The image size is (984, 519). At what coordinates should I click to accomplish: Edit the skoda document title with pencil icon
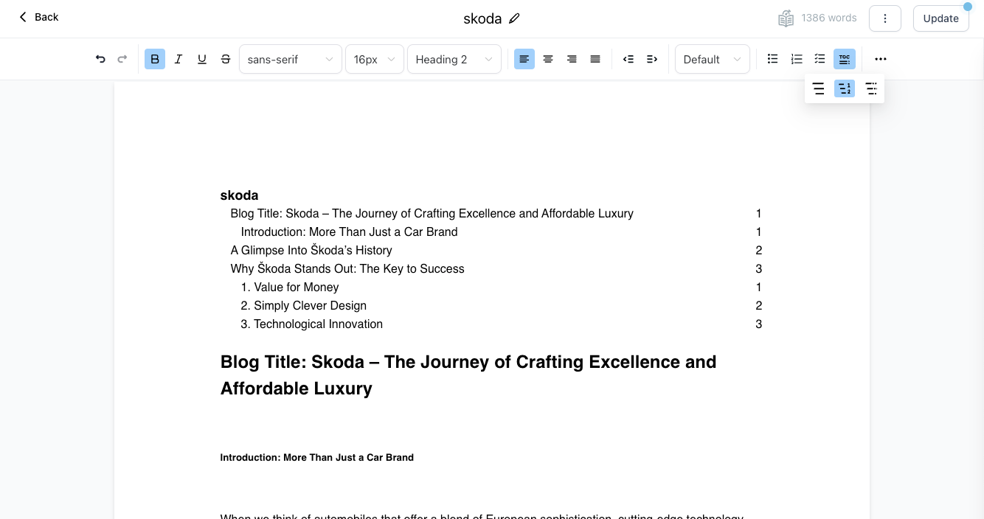pos(514,18)
